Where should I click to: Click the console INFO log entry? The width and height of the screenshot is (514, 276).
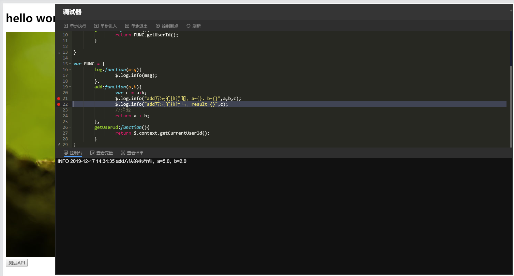(122, 161)
